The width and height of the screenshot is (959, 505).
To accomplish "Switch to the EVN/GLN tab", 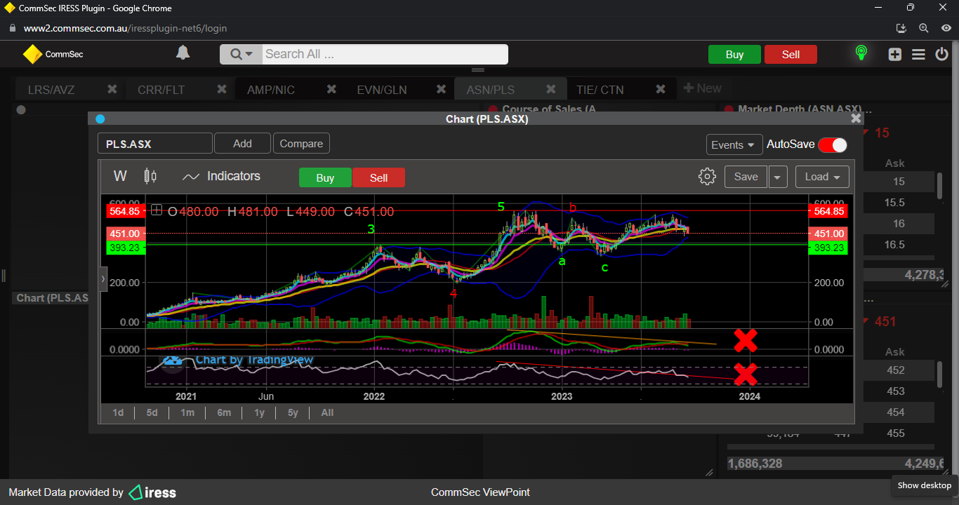I will click(381, 90).
